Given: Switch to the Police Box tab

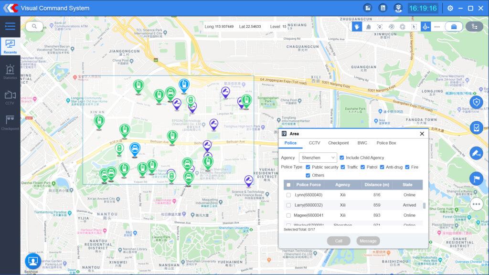Looking at the screenshot, I should coord(386,143).
